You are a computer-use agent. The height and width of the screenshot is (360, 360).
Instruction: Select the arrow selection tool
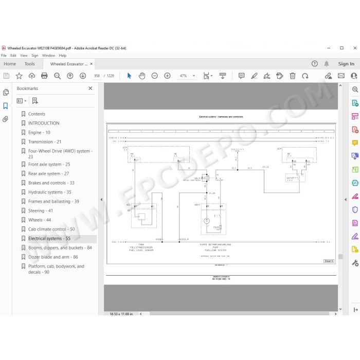tap(129, 76)
